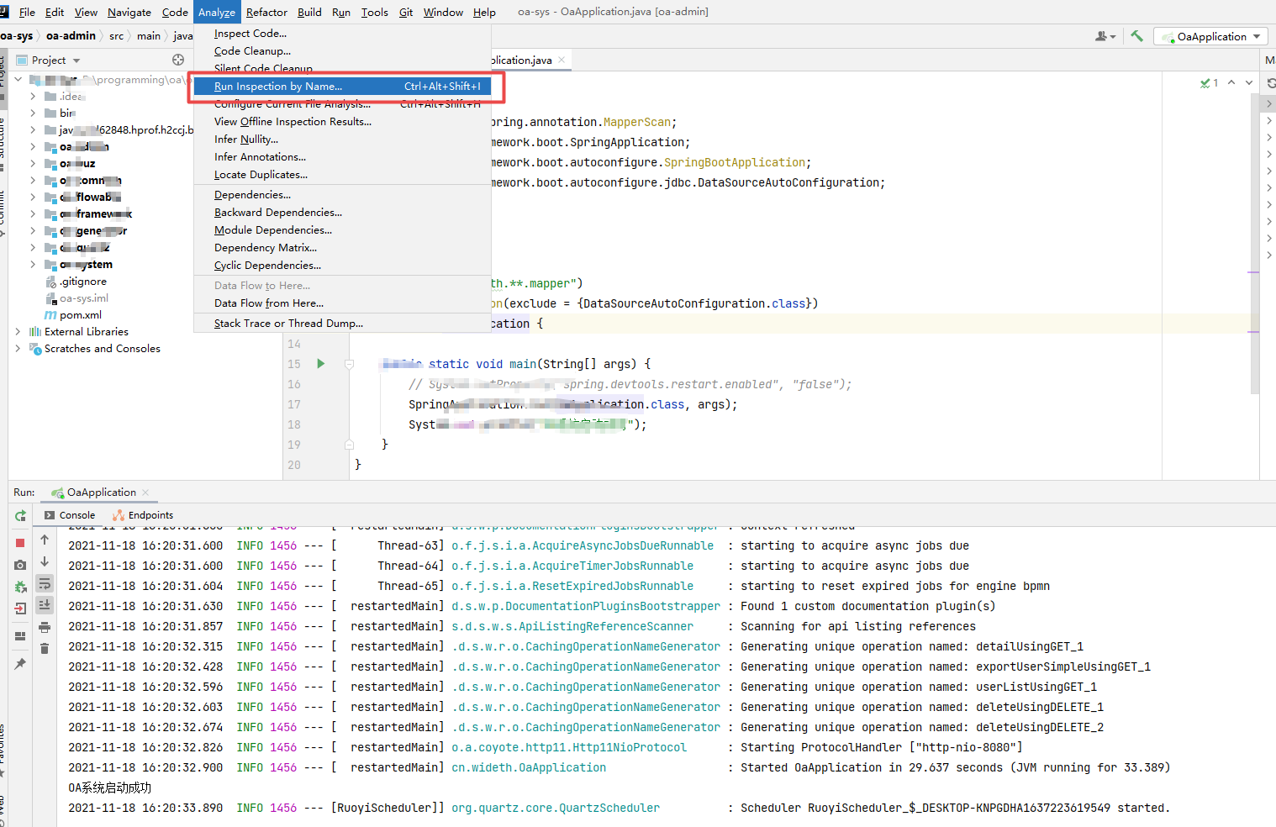Open the OaApplication run configuration dropdown
Viewport: 1276px width, 827px height.
point(1211,36)
